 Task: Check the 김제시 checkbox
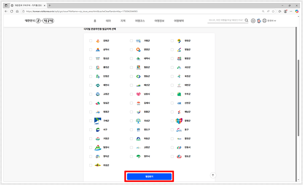tap(131, 103)
